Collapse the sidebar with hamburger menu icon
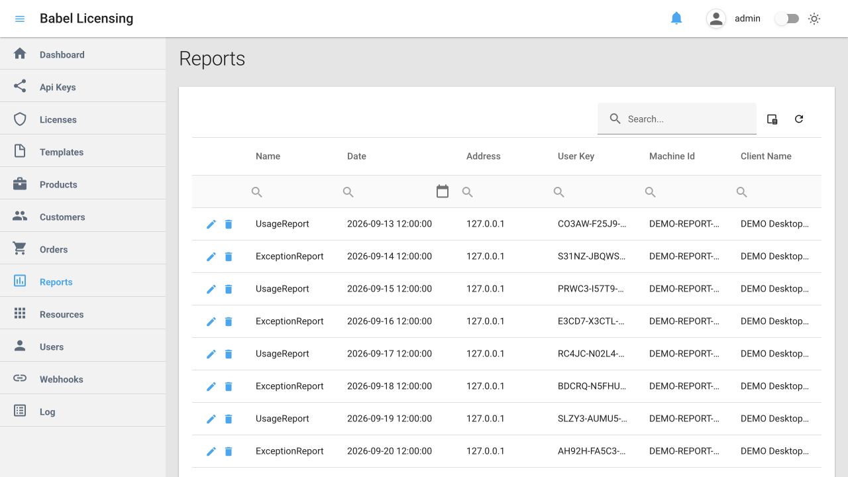This screenshot has width=848, height=477. pyautogui.click(x=20, y=19)
